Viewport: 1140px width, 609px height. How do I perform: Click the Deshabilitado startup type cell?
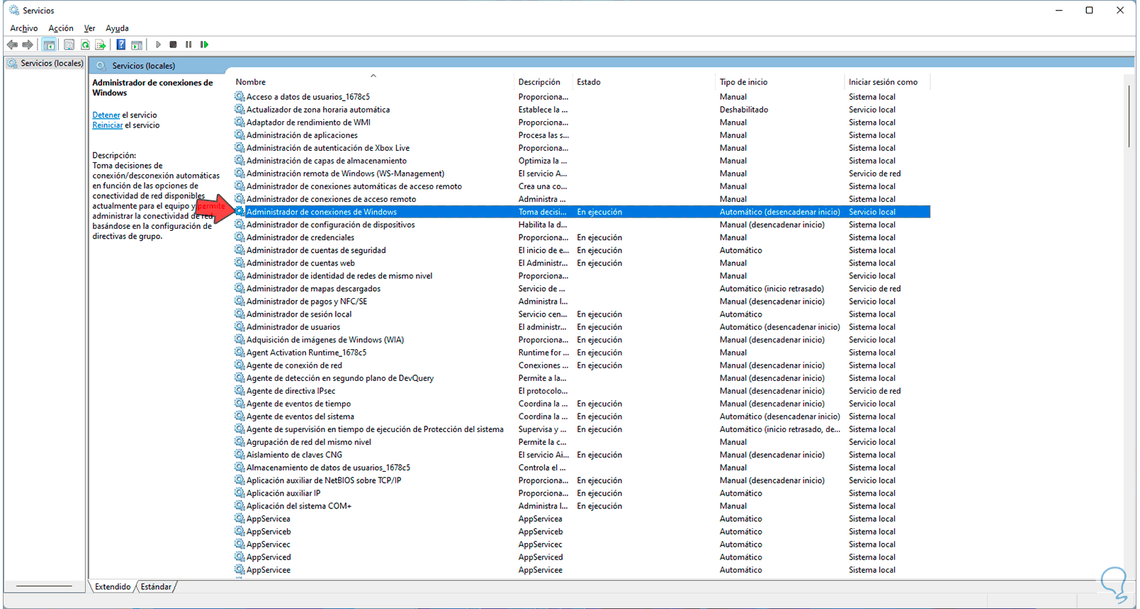[744, 110]
